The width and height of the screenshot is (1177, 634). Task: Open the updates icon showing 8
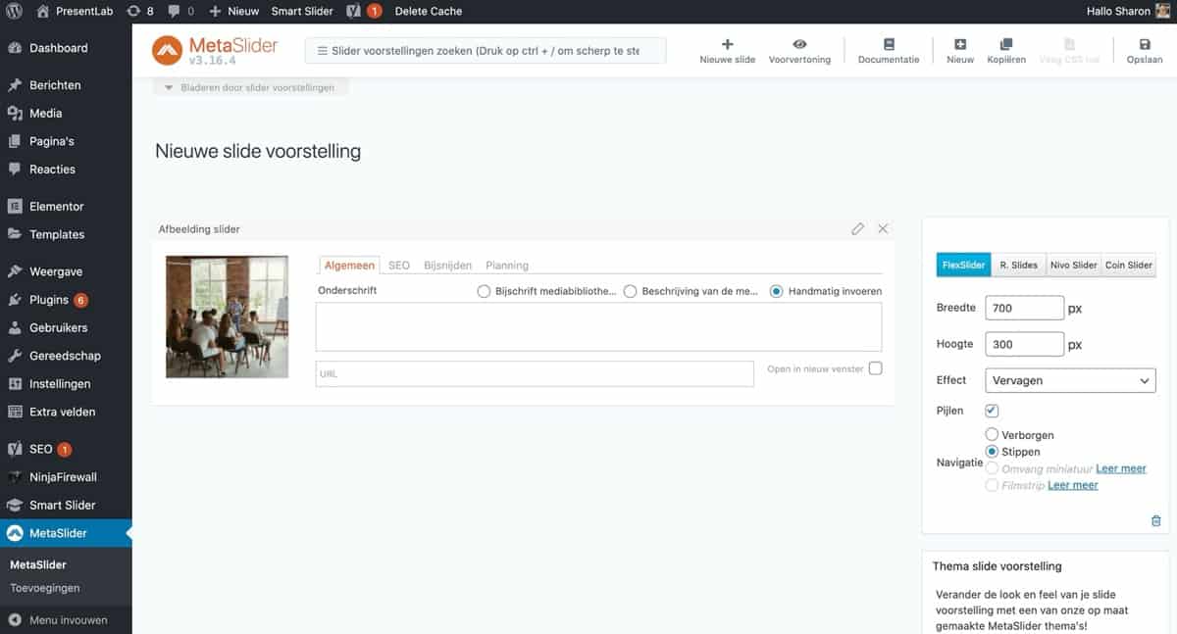pos(132,11)
